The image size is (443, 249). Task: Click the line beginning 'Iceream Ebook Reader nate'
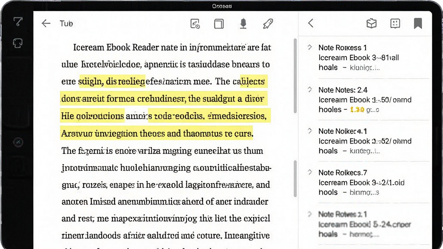[172, 48]
